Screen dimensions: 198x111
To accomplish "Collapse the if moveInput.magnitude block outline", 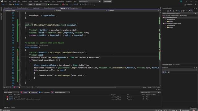I will click(x=19, y=60).
